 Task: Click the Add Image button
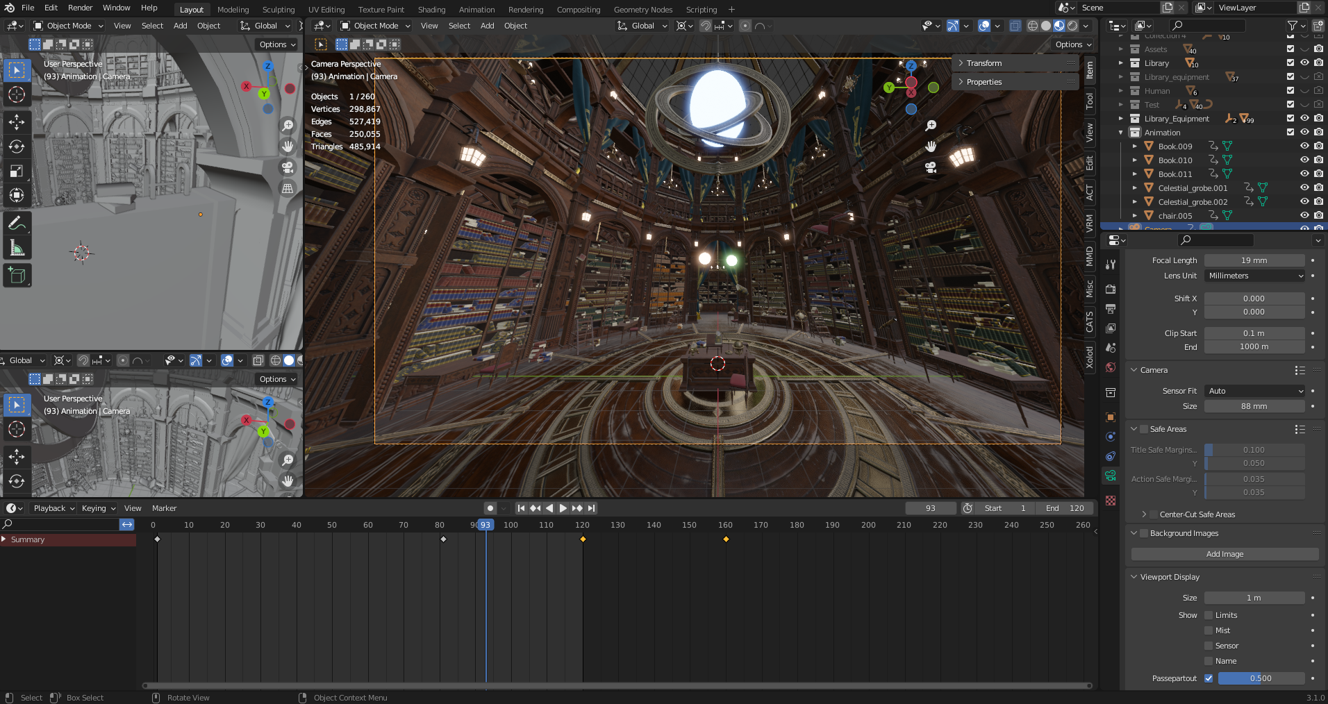point(1224,554)
